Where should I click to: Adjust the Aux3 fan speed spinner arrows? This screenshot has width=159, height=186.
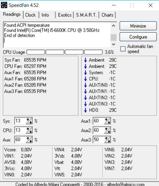[108, 140]
